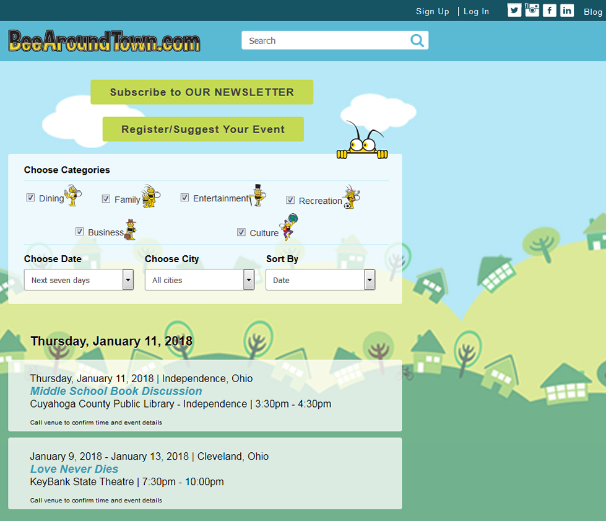The image size is (606, 521).
Task: Uncheck the Recreation category
Action: [x=290, y=199]
